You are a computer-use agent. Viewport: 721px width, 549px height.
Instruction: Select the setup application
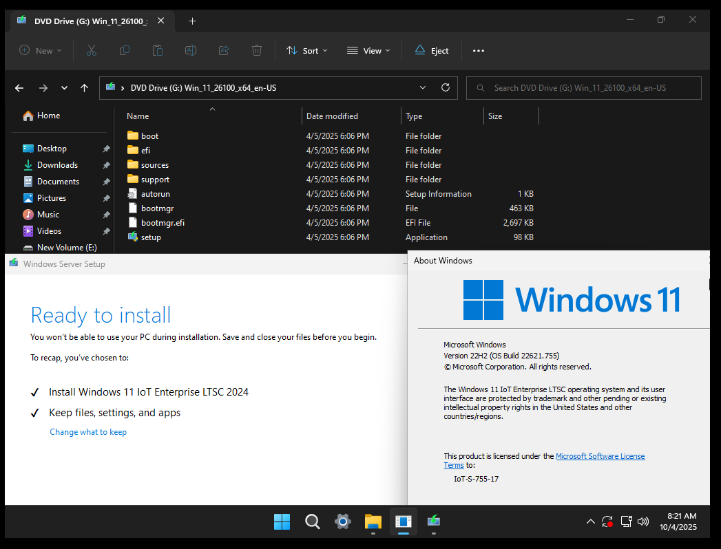pyautogui.click(x=145, y=237)
